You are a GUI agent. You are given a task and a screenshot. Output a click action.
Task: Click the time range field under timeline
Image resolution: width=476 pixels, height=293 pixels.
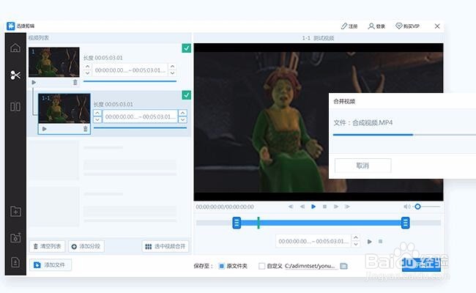pyautogui.click(x=313, y=242)
